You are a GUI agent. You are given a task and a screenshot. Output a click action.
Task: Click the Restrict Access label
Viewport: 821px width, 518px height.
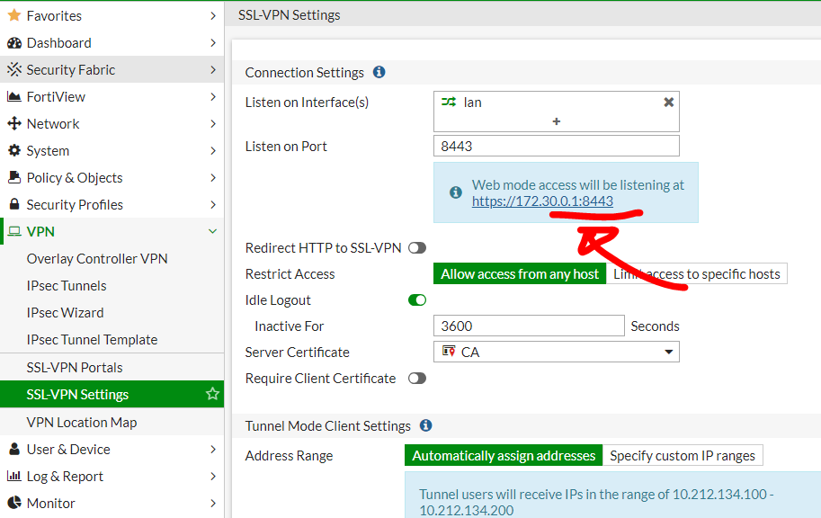[x=290, y=274]
